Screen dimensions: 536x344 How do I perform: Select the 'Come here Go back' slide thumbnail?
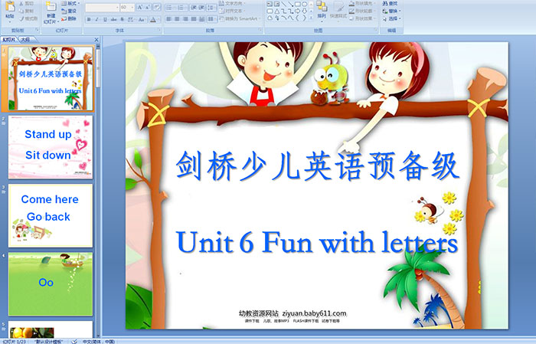click(x=51, y=215)
